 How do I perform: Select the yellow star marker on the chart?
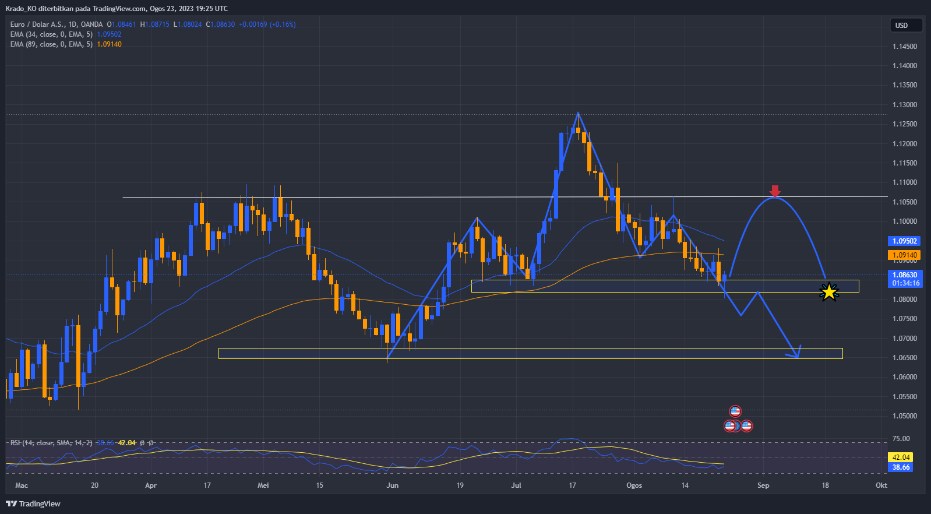pyautogui.click(x=829, y=291)
